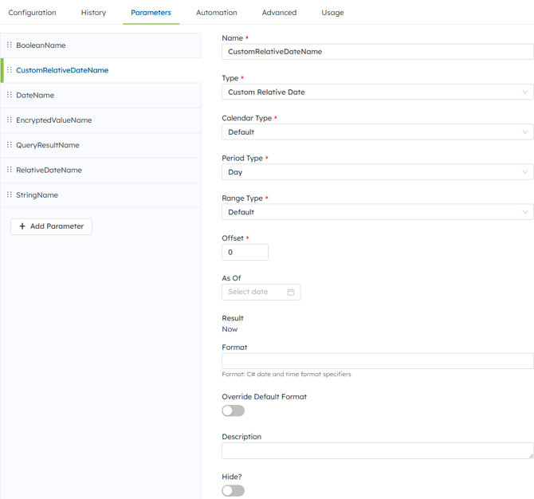Click the Description text area
Viewport: 534px width, 499px height.
click(377, 450)
